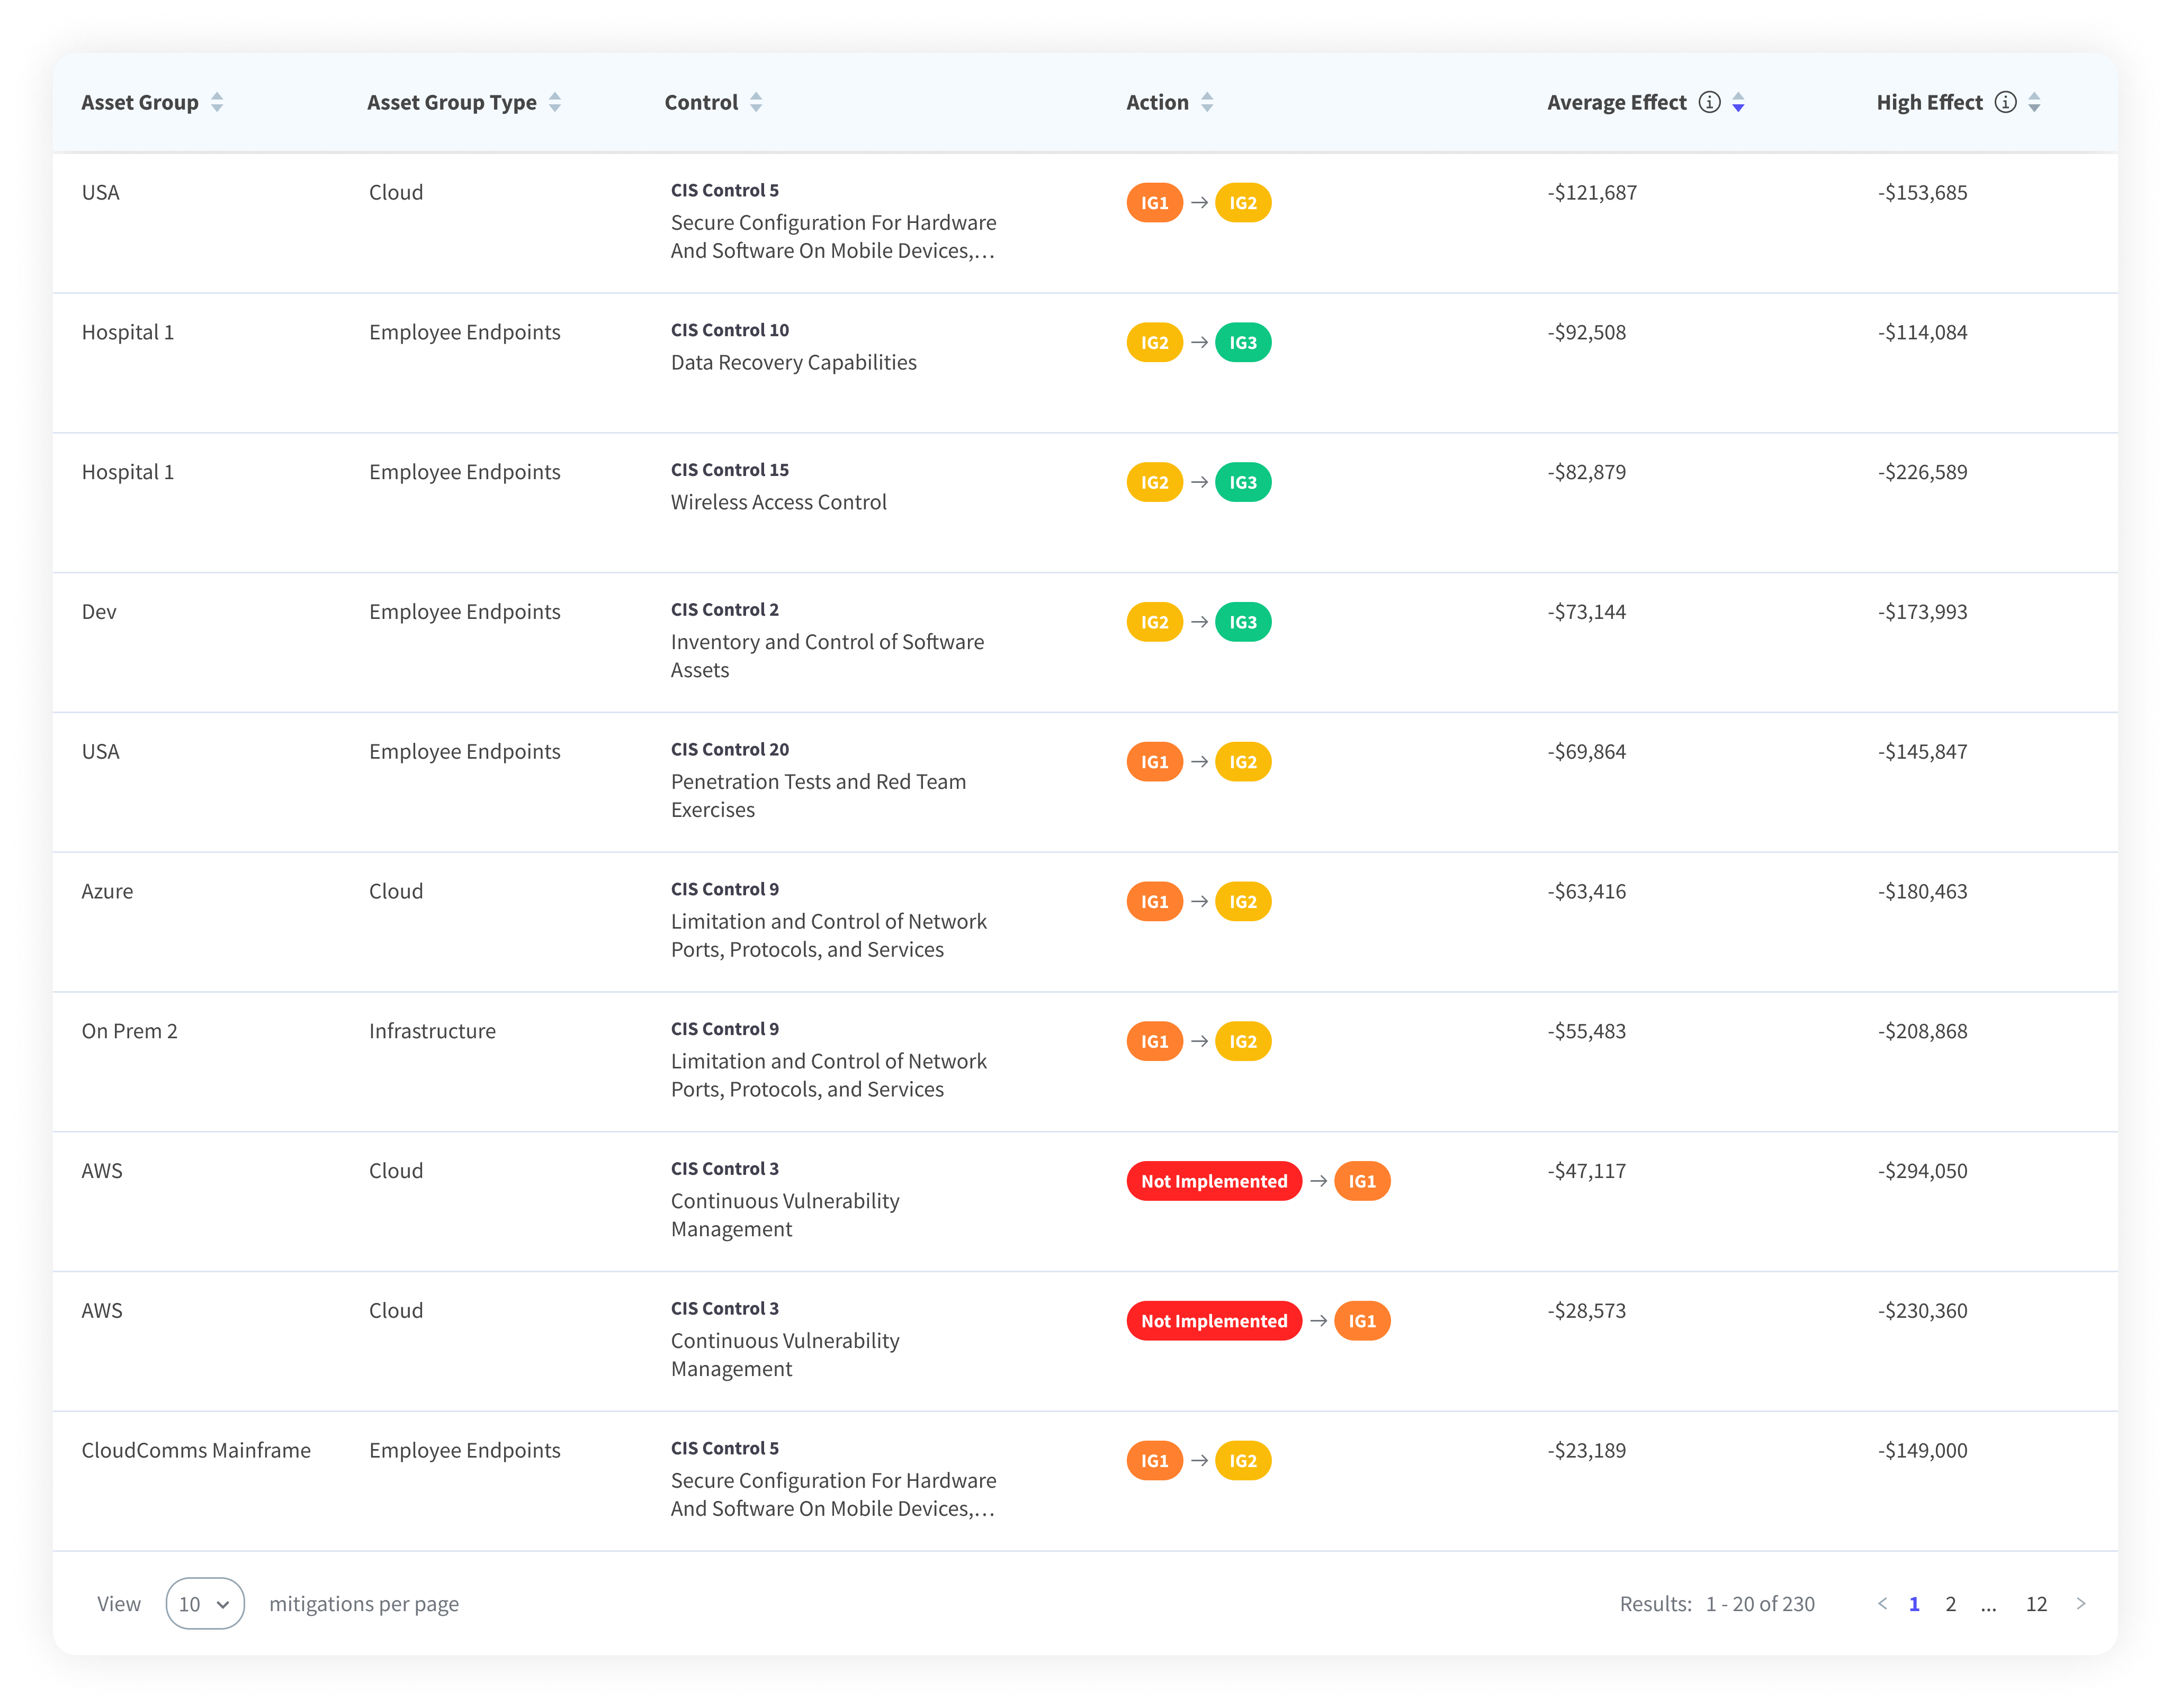The image size is (2171, 1708).
Task: Go to next results page arrow
Action: point(2081,1603)
